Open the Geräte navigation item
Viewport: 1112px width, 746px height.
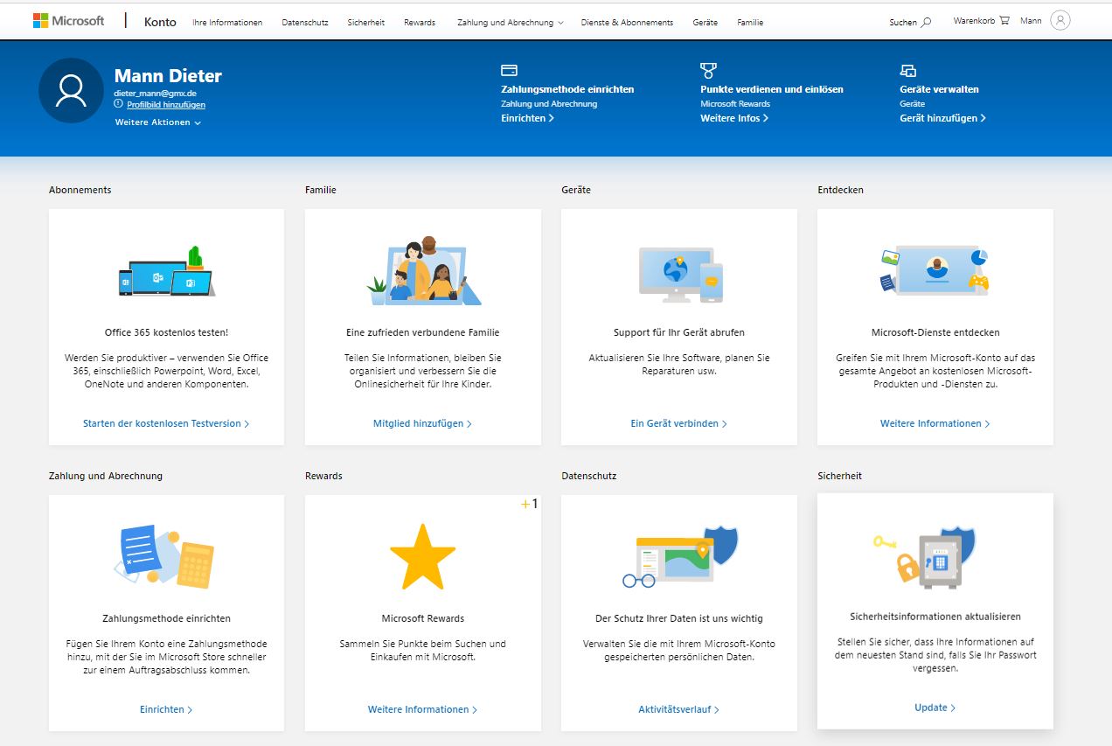click(705, 22)
